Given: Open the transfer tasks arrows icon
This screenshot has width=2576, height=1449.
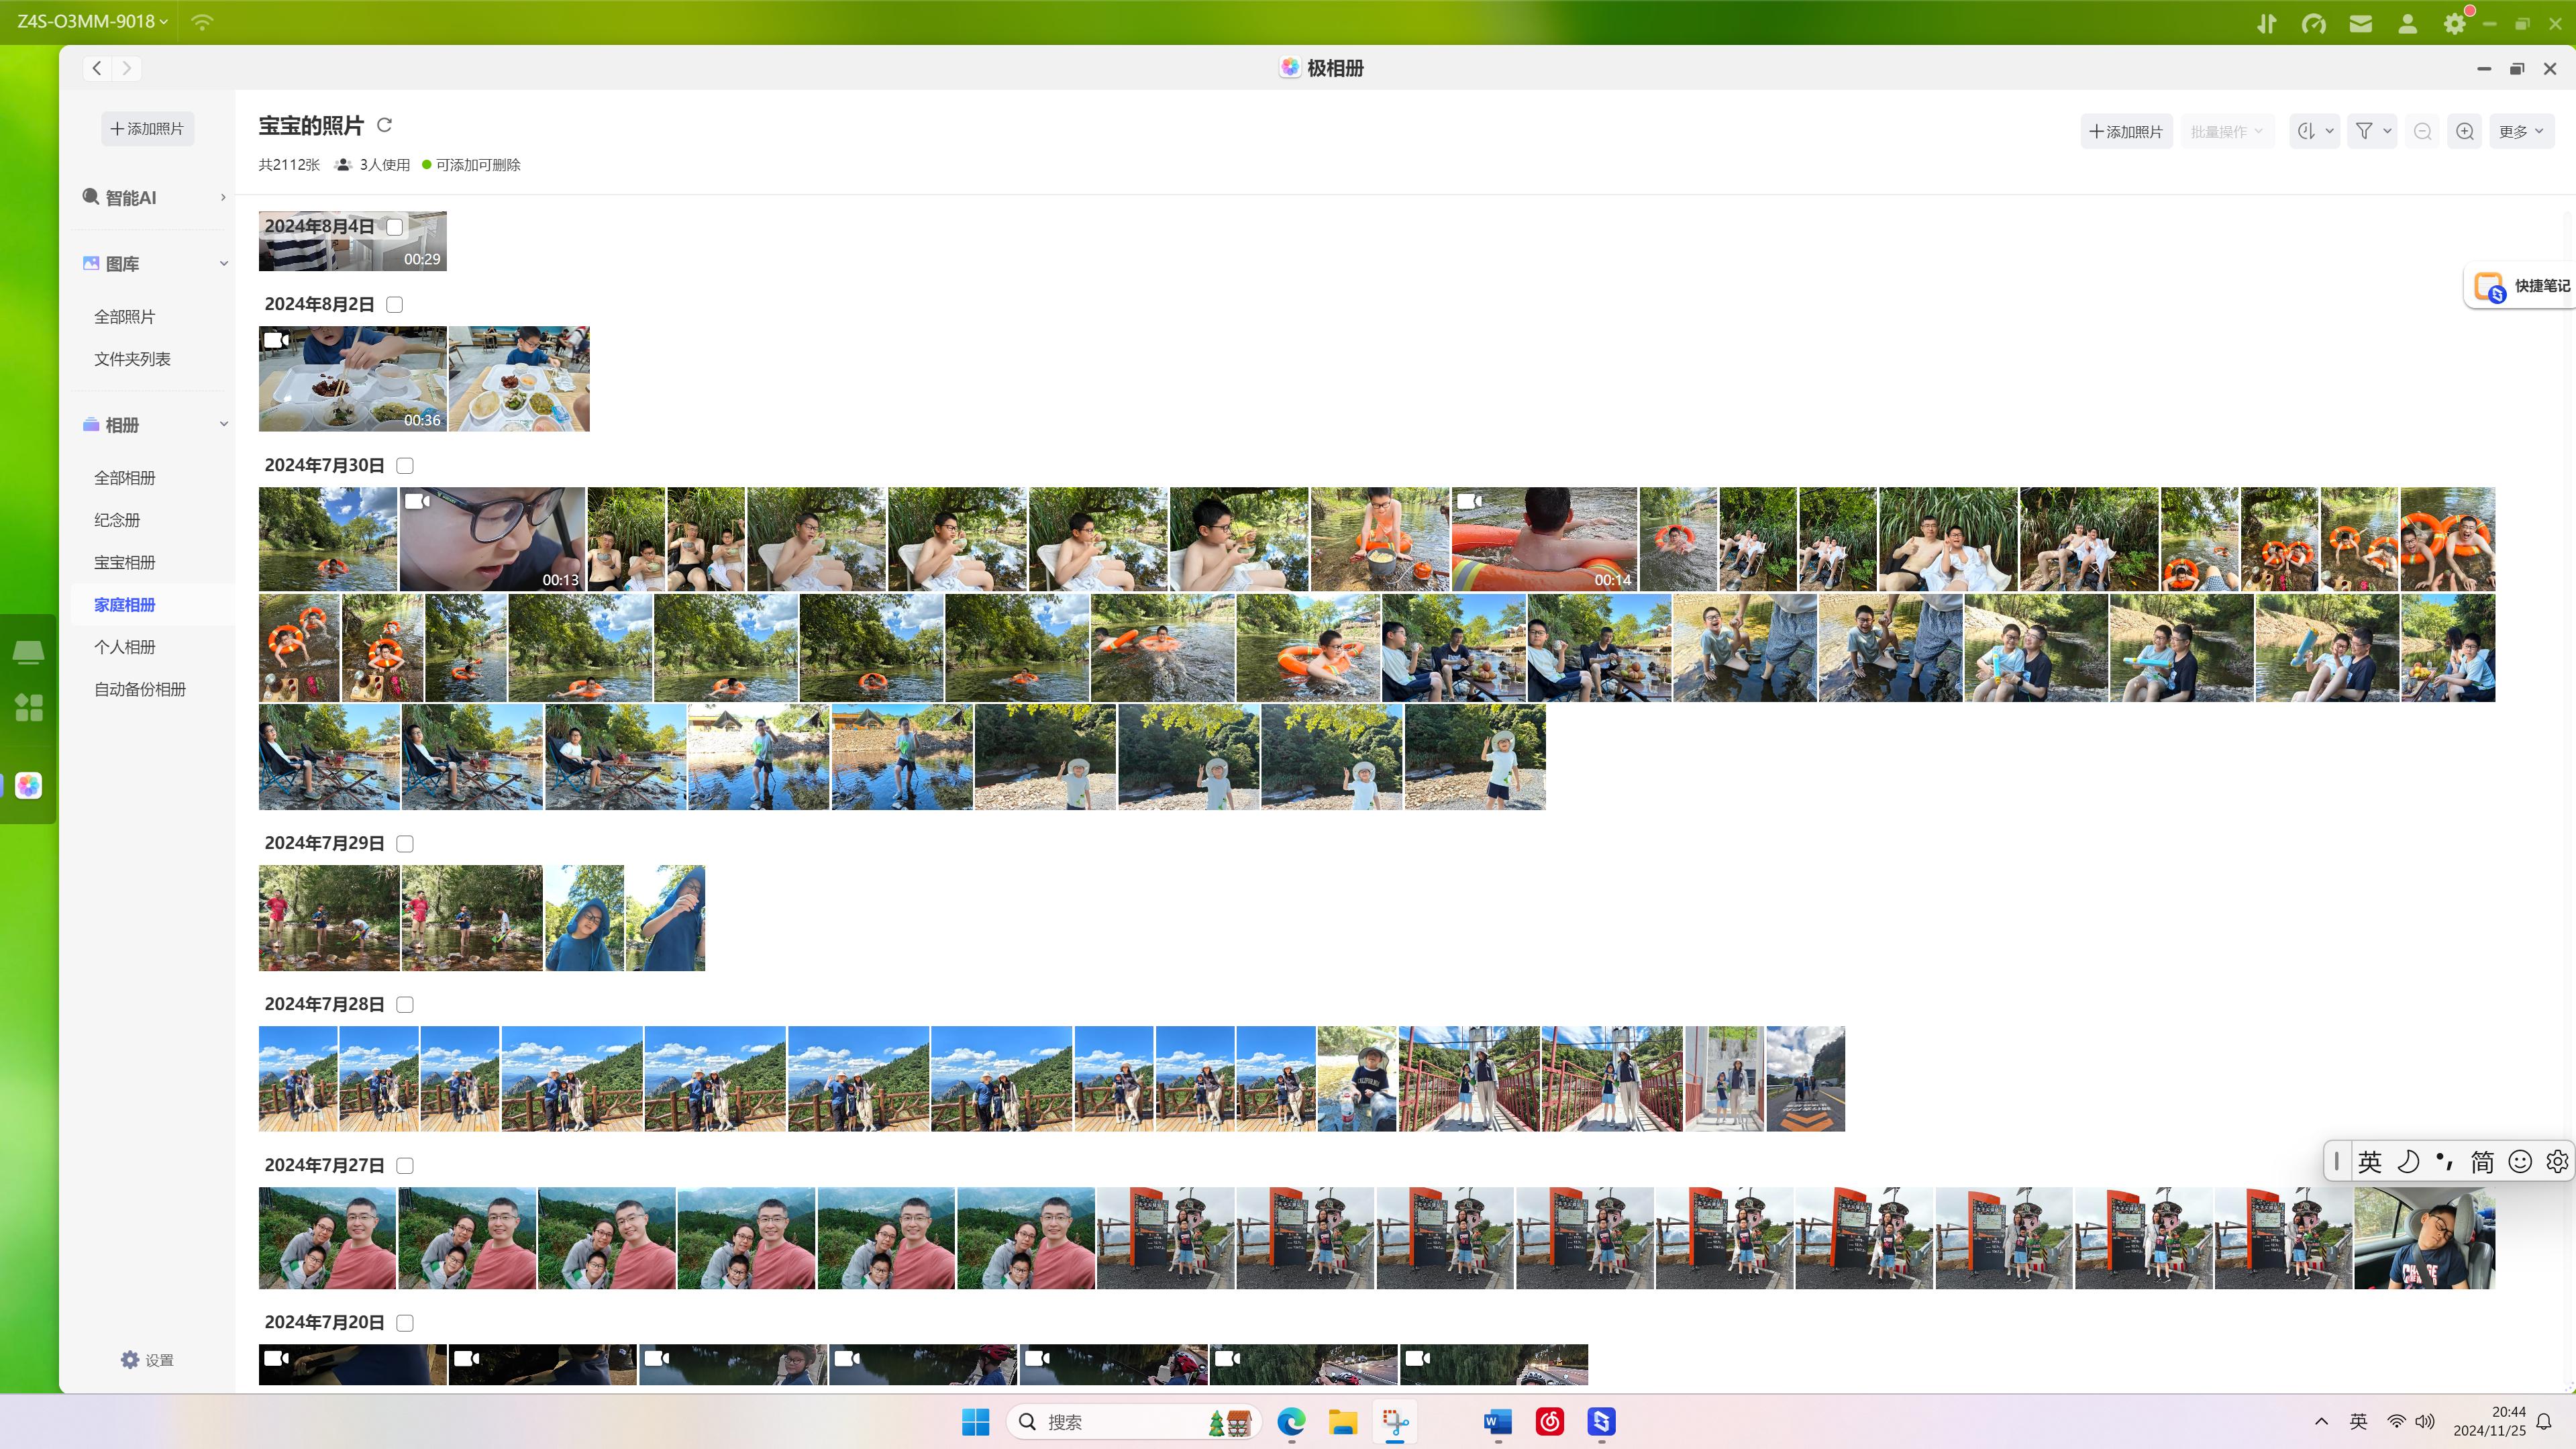Looking at the screenshot, I should [2266, 23].
